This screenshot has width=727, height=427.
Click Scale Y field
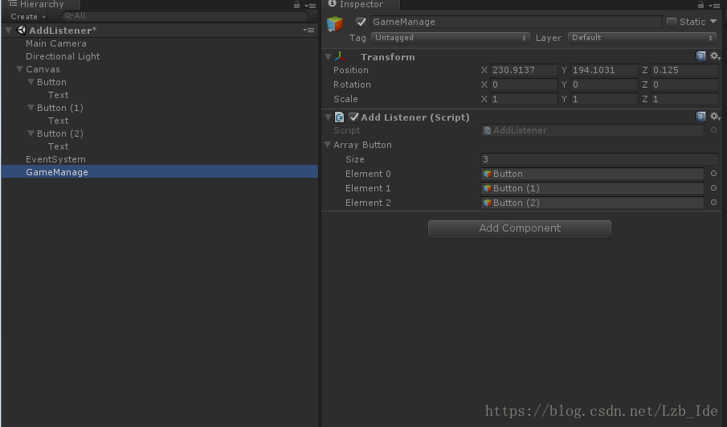click(603, 99)
